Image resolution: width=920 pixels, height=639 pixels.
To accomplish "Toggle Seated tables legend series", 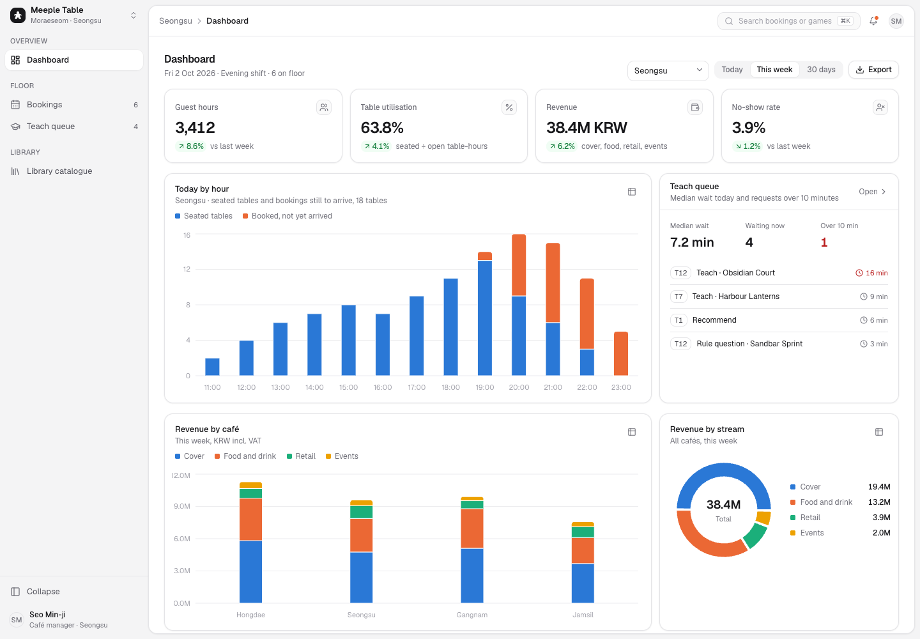I will pos(204,216).
